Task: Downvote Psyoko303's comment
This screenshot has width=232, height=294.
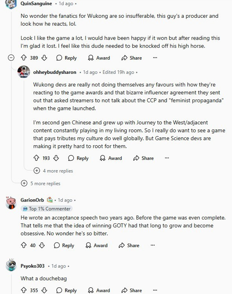Action: (x=44, y=290)
